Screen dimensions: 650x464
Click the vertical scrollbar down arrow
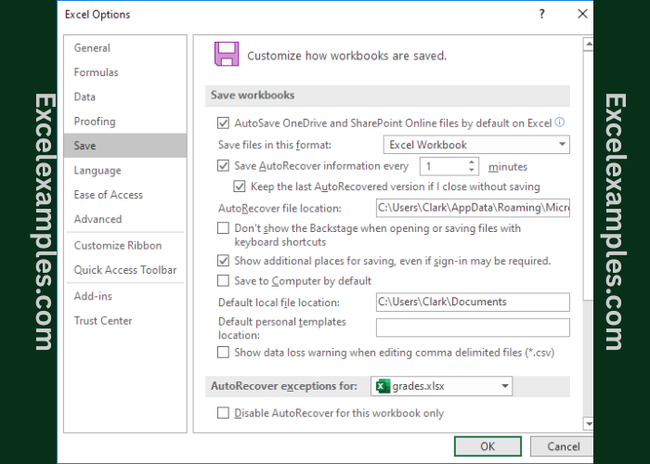pyautogui.click(x=587, y=423)
